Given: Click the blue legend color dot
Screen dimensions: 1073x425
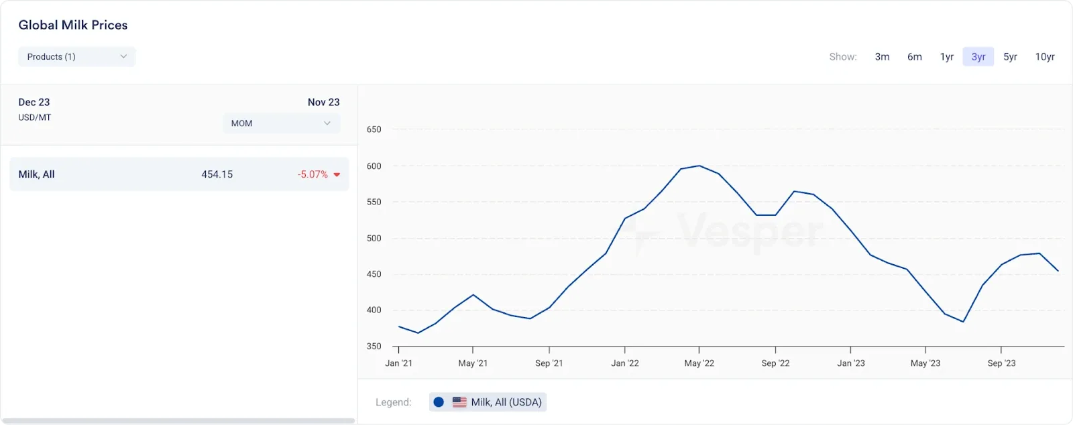Looking at the screenshot, I should coord(439,402).
